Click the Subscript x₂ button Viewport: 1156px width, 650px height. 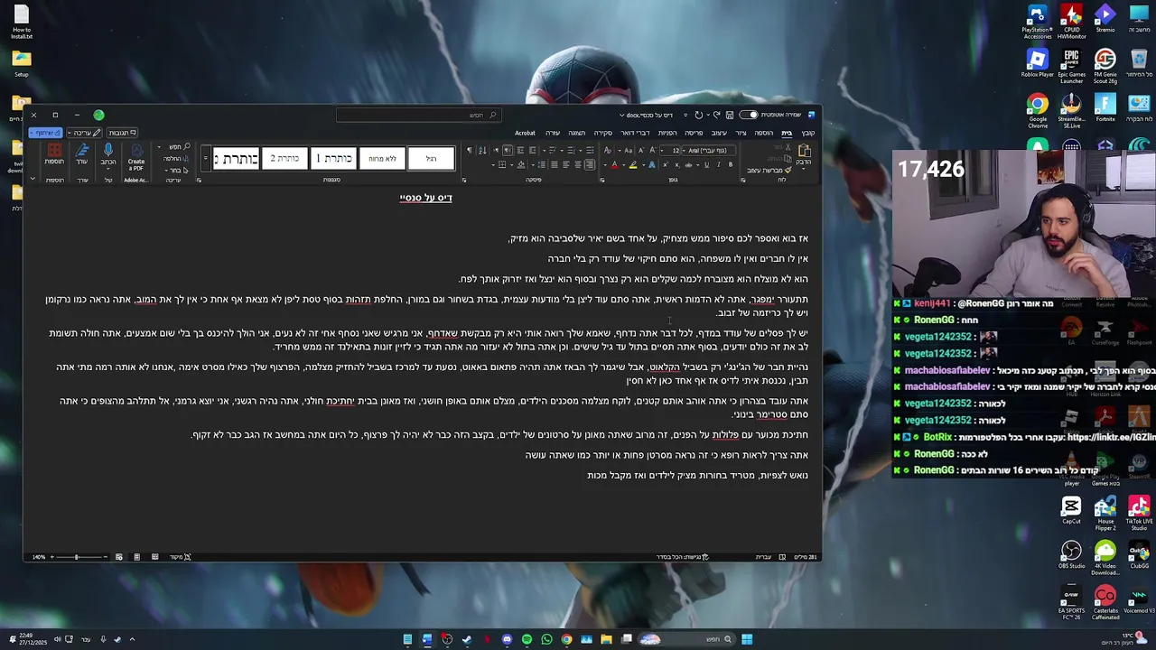[x=677, y=164]
